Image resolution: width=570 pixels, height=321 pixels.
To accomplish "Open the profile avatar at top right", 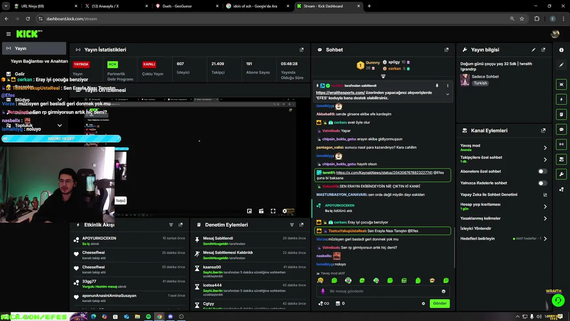I will click(555, 34).
